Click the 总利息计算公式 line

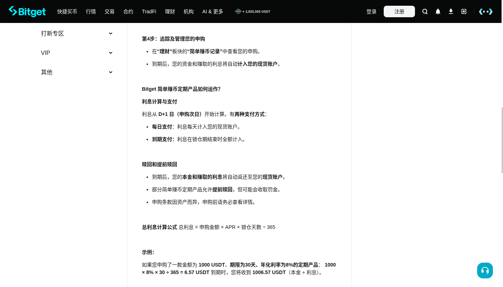point(209,227)
